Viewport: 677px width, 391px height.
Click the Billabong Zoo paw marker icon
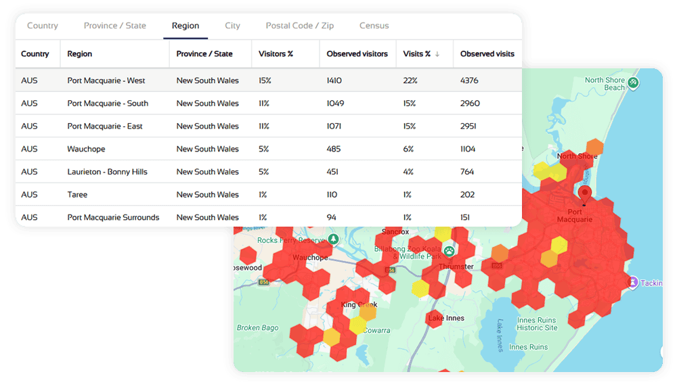pyautogui.click(x=449, y=251)
